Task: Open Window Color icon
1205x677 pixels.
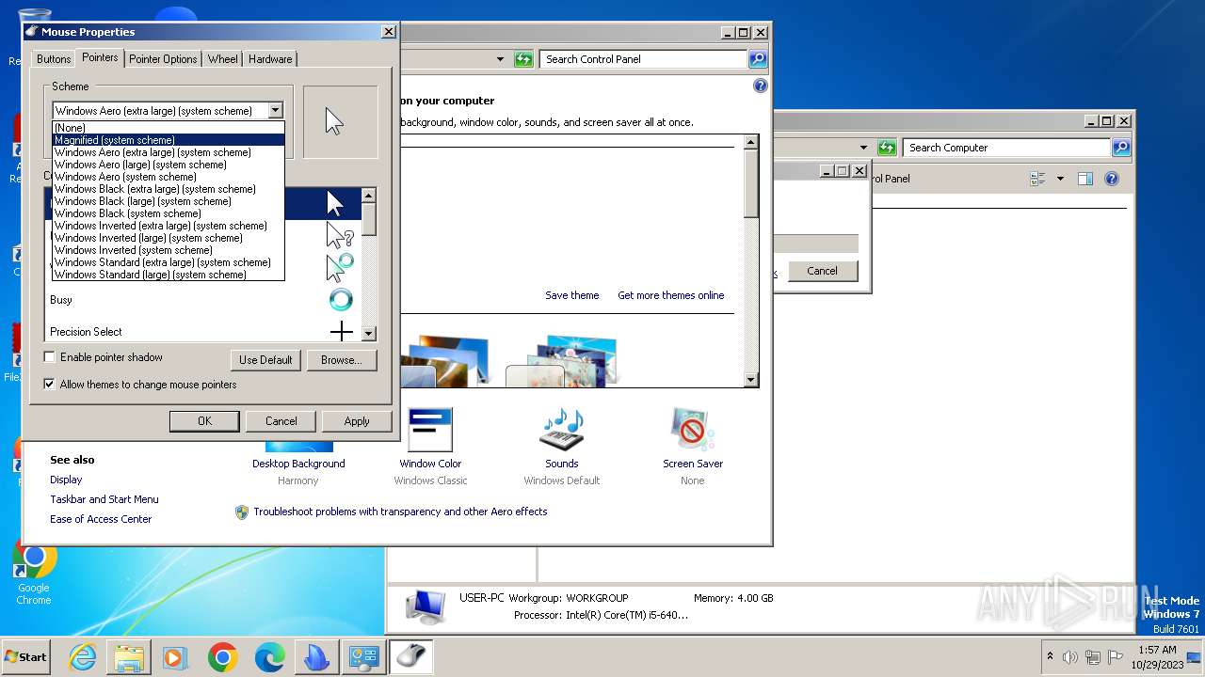Action: [430, 431]
